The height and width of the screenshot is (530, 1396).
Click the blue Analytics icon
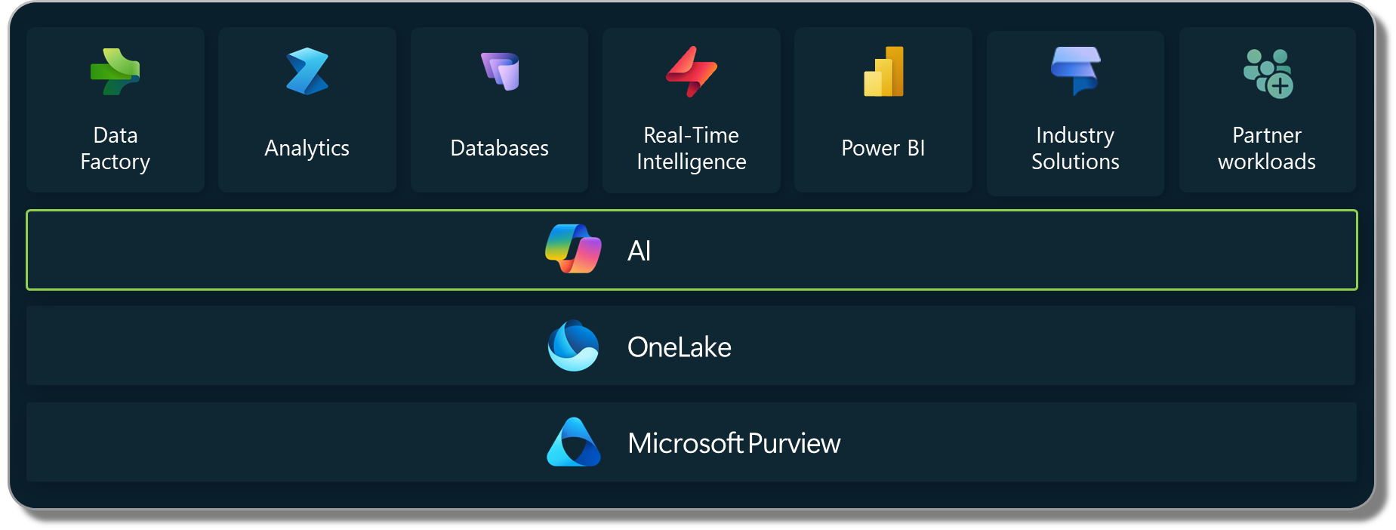coord(307,72)
